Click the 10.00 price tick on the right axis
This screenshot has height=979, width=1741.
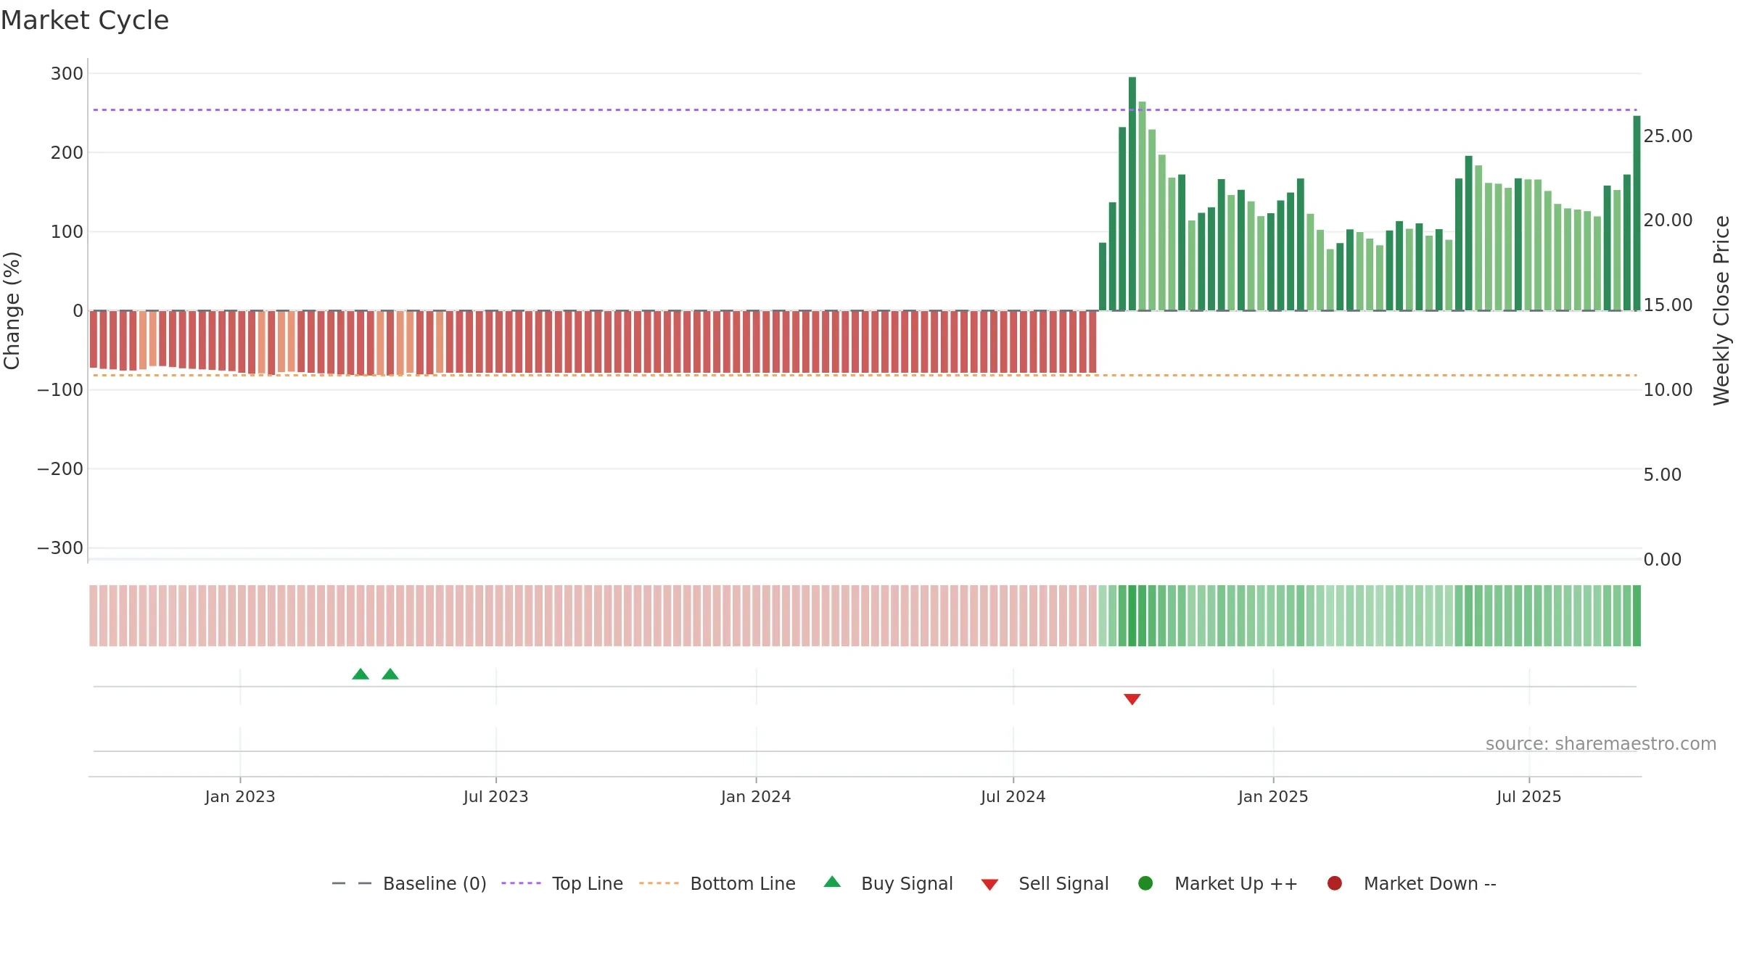click(x=1668, y=390)
